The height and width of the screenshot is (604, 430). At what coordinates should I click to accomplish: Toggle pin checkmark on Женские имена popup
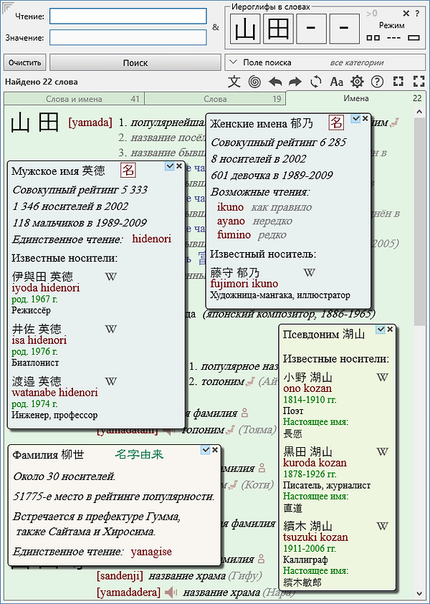click(355, 119)
